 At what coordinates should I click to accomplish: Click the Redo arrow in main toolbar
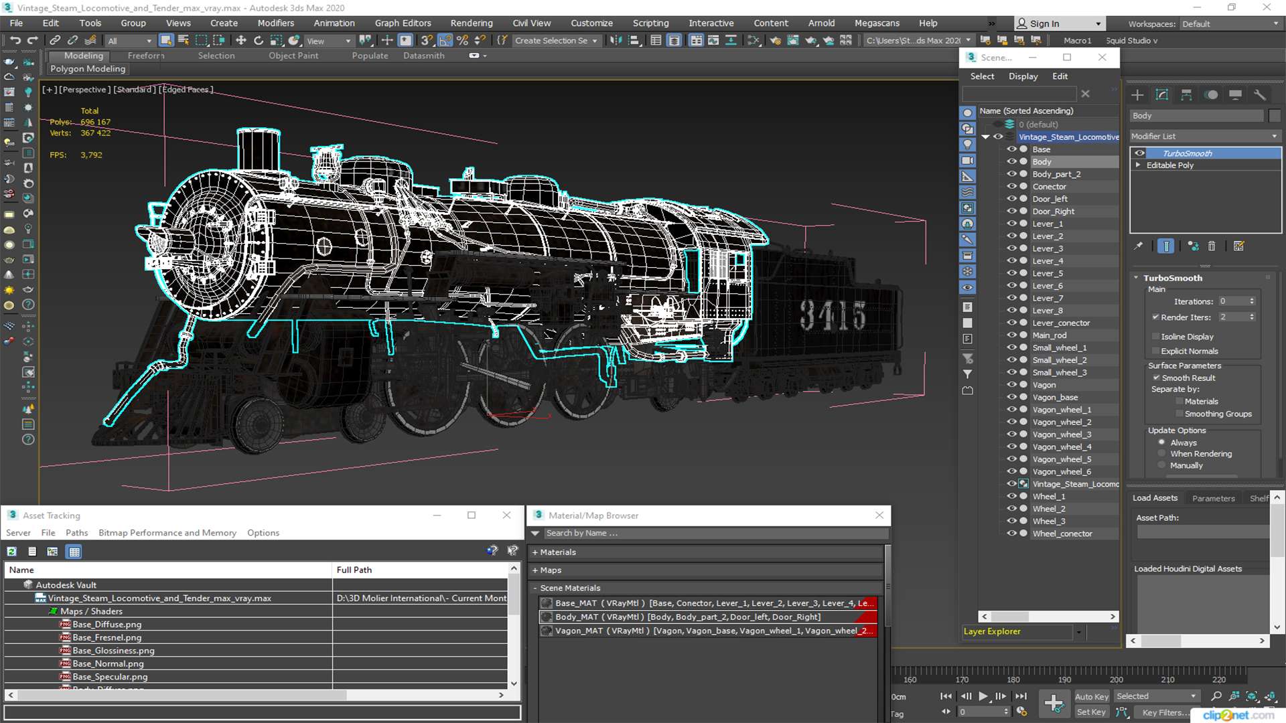point(31,40)
